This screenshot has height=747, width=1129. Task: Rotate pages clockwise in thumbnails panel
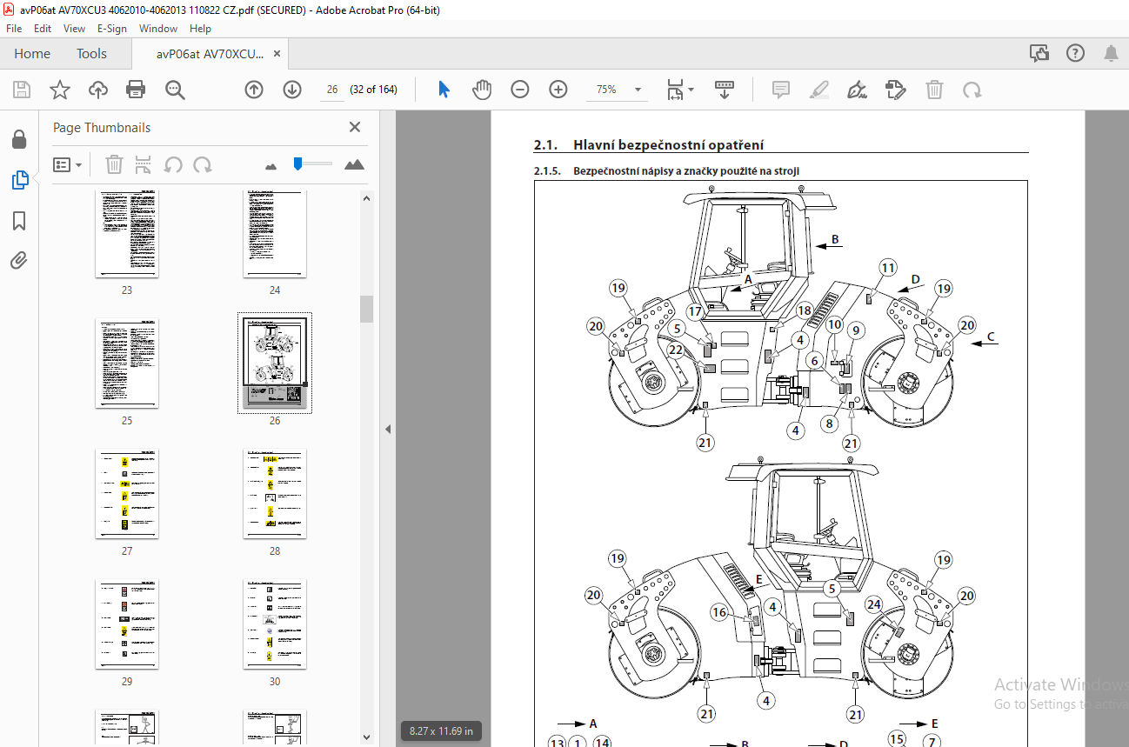(x=203, y=164)
